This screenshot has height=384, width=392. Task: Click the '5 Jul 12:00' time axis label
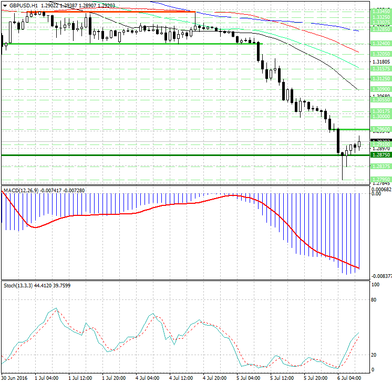tap(282, 378)
